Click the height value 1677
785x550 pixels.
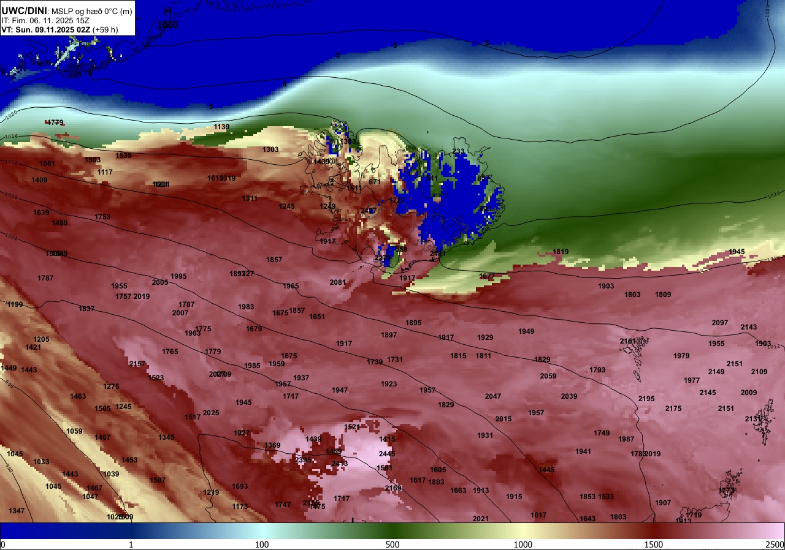[x=486, y=276]
